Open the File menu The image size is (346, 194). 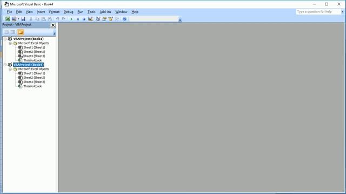[9, 12]
